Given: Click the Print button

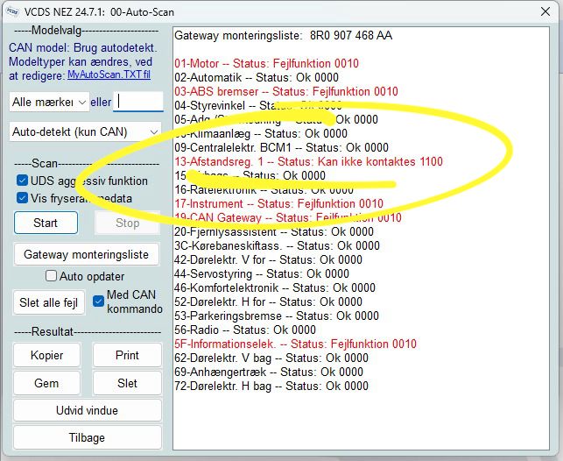Looking at the screenshot, I should click(128, 356).
